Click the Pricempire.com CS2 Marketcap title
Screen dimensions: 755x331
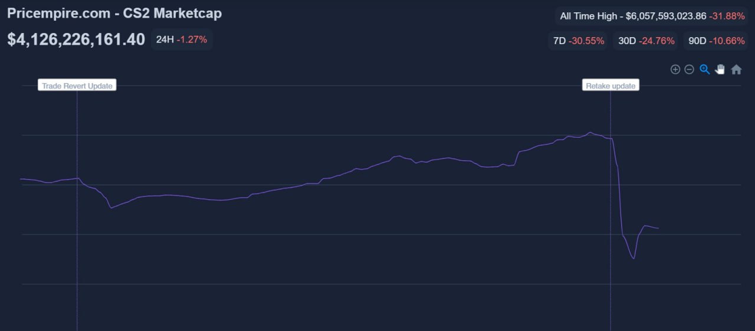pos(114,13)
